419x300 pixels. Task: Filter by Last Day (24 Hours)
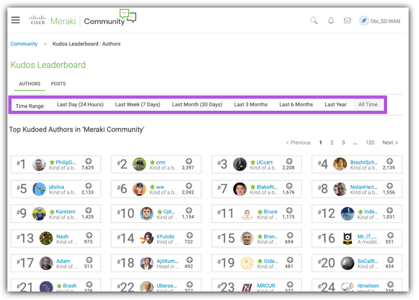pyautogui.click(x=80, y=105)
